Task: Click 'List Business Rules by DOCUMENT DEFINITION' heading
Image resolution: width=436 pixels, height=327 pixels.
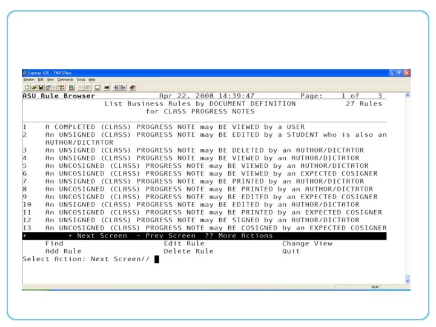Action: point(200,104)
